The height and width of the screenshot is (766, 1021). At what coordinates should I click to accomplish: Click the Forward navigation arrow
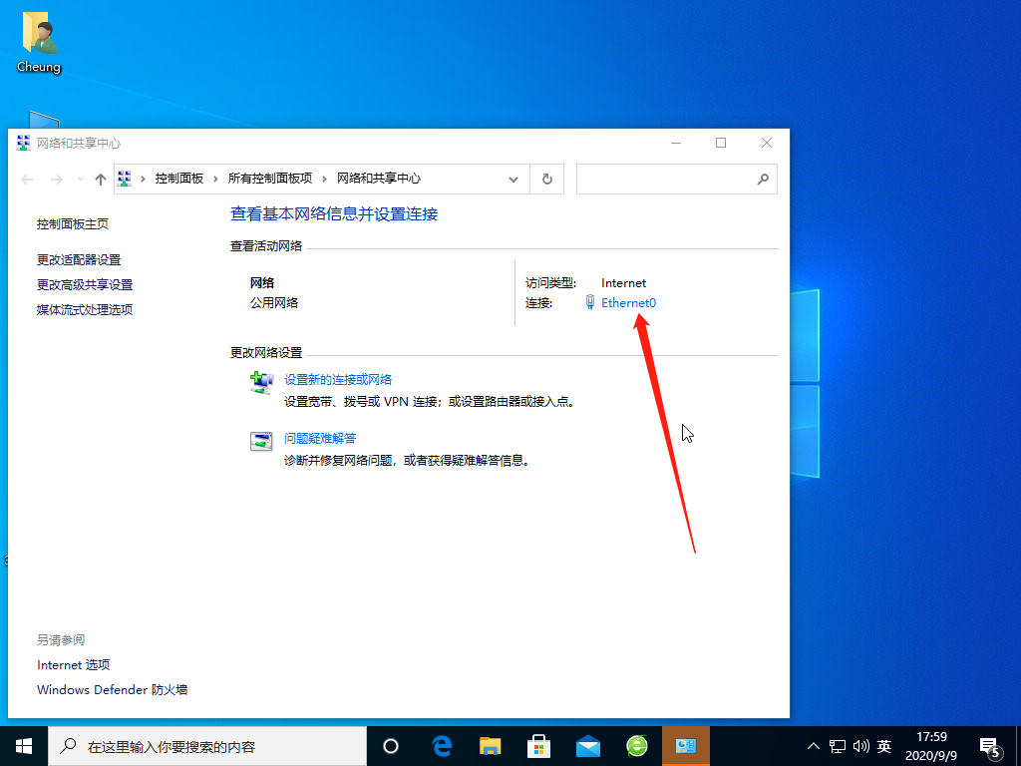point(57,180)
